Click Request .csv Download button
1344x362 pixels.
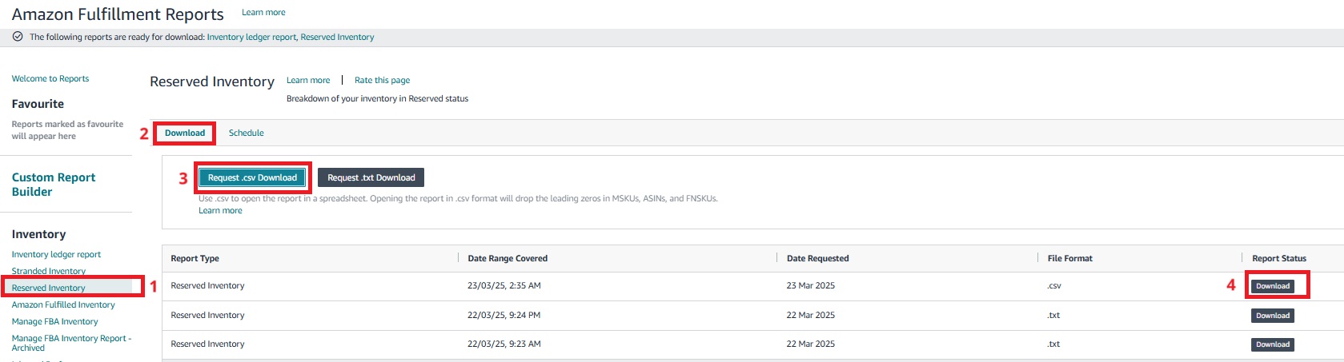pos(252,177)
